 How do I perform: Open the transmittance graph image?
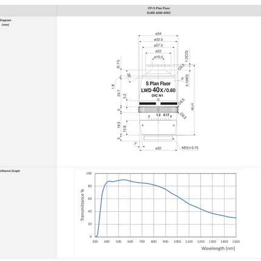159,212
